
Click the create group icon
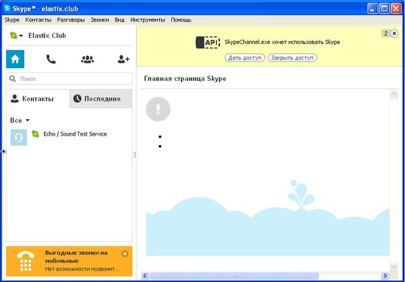click(87, 59)
